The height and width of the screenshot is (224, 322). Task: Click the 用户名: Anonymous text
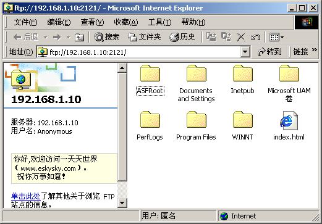(x=41, y=131)
